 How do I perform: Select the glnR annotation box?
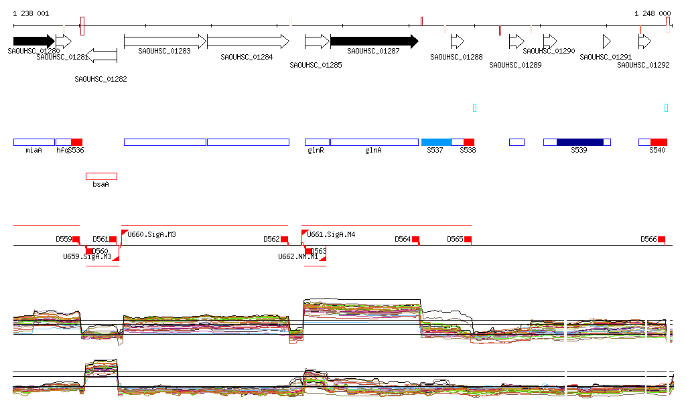[x=317, y=142]
